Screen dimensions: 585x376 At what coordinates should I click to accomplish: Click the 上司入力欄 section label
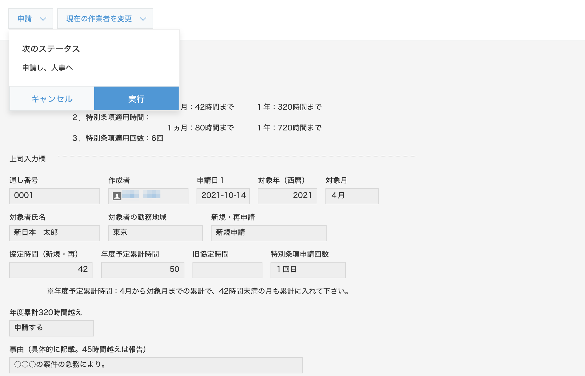tap(27, 159)
